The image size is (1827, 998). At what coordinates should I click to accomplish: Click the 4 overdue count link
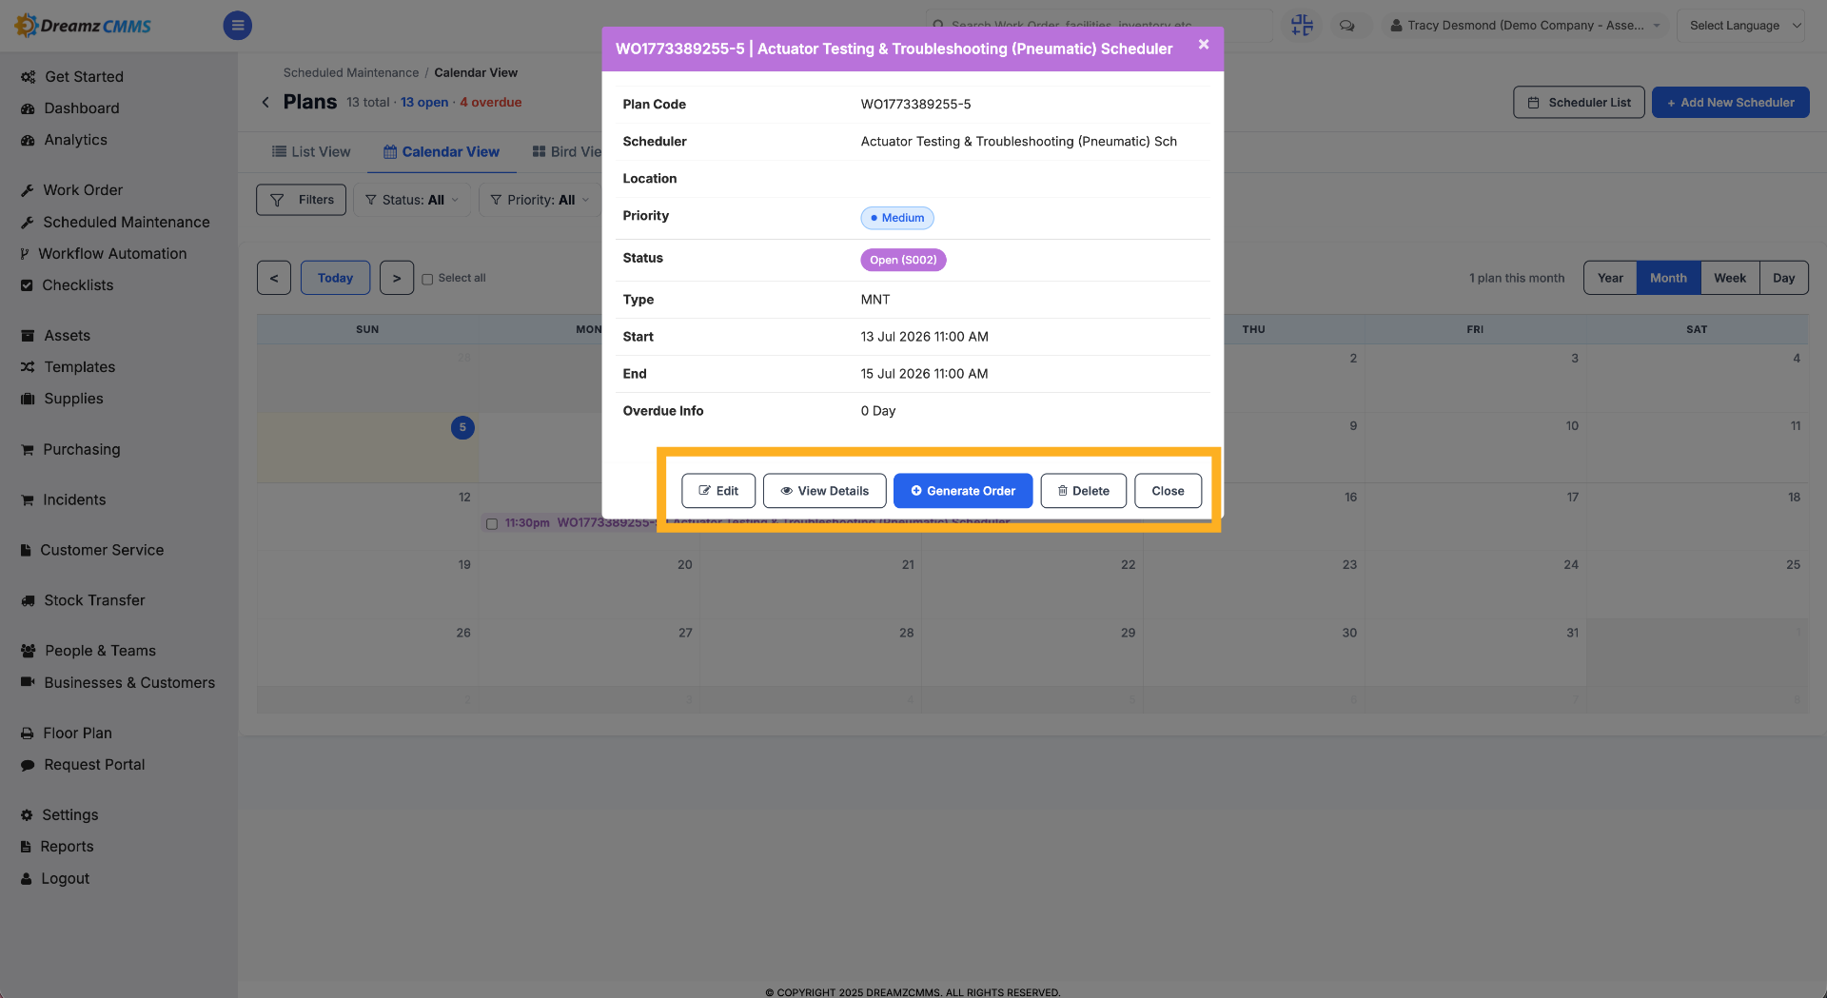[491, 102]
